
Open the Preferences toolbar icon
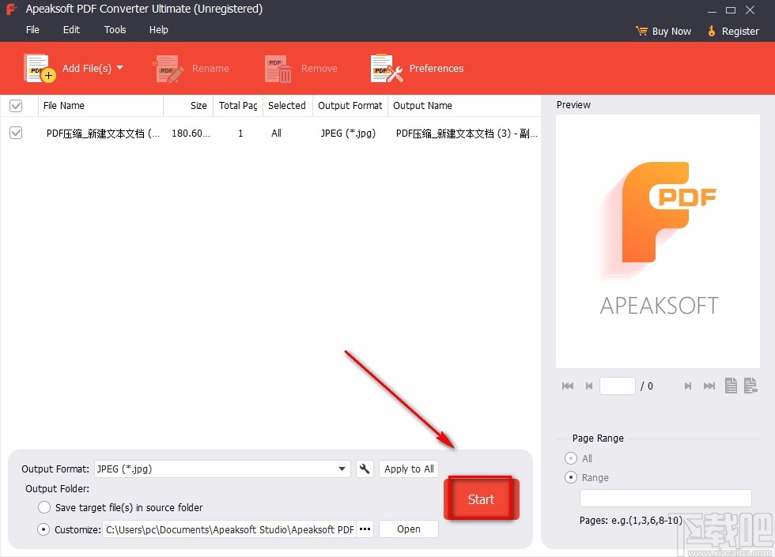coord(385,68)
